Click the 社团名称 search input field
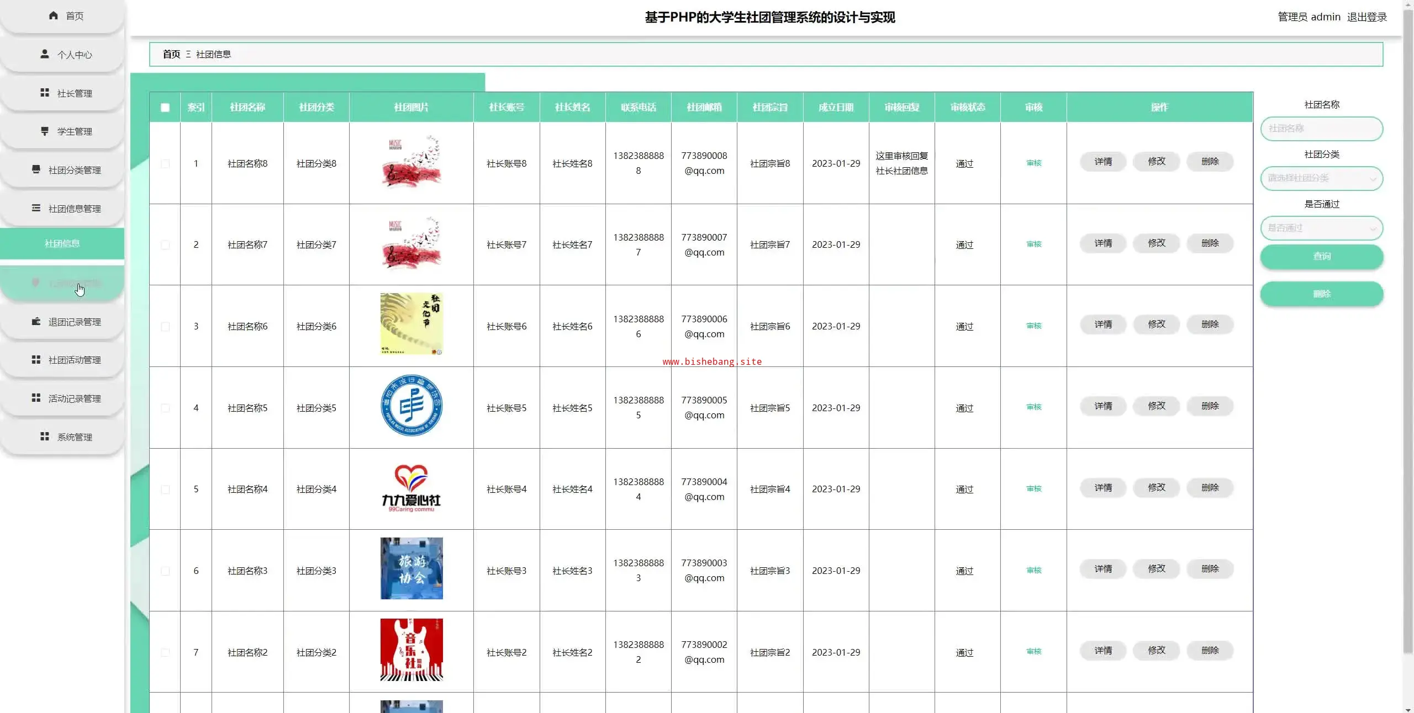This screenshot has height=713, width=1414. [x=1321, y=129]
